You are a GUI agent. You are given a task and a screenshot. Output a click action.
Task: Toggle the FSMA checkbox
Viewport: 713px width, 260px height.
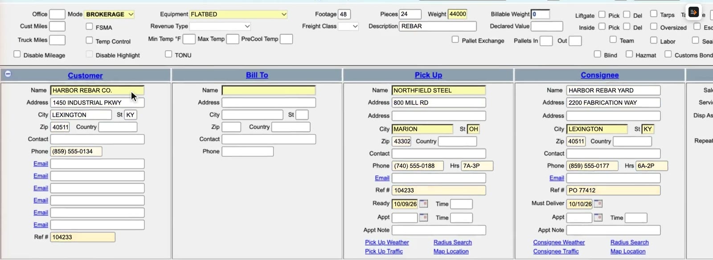(89, 27)
